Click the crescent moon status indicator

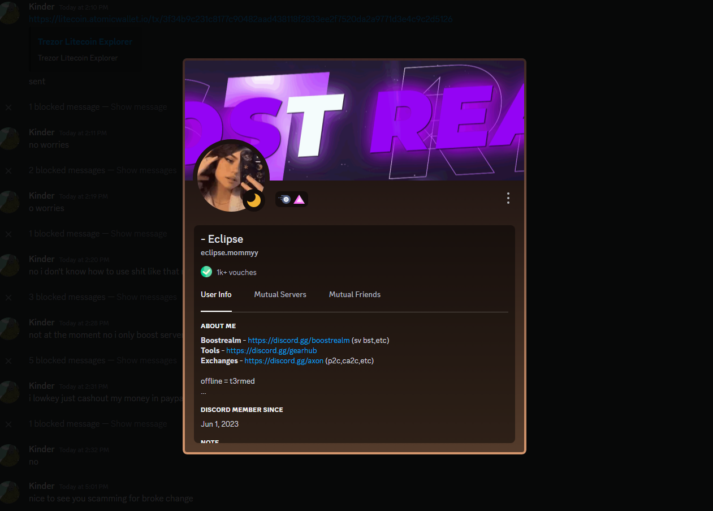point(254,200)
